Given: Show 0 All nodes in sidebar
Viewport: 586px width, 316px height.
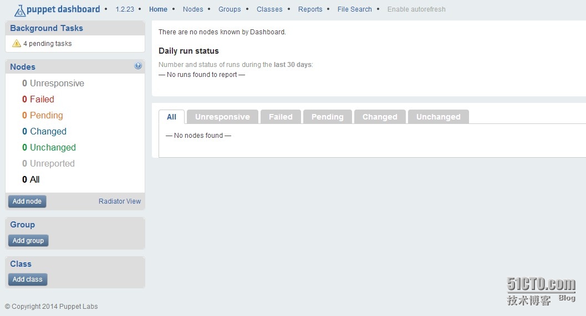Looking at the screenshot, I should [30, 179].
